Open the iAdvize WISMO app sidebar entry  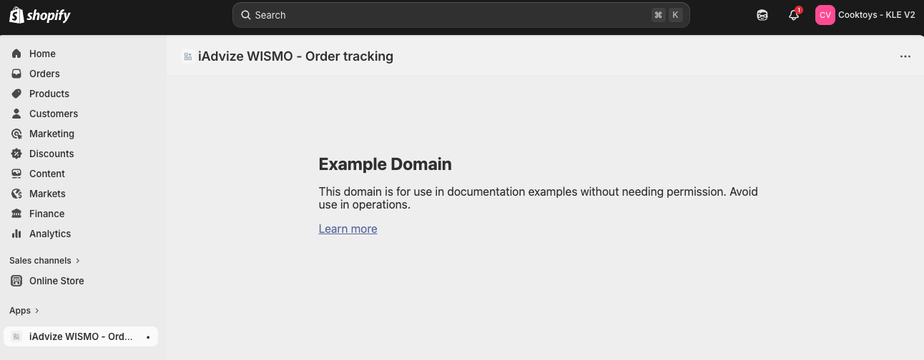click(x=81, y=336)
